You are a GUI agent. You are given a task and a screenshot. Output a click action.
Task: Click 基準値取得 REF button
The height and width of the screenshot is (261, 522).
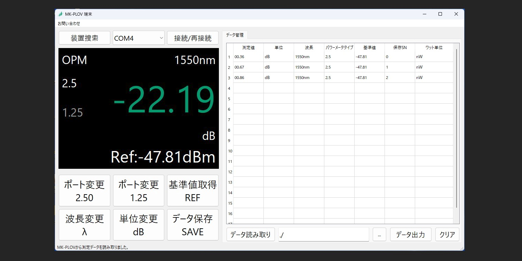[193, 190]
